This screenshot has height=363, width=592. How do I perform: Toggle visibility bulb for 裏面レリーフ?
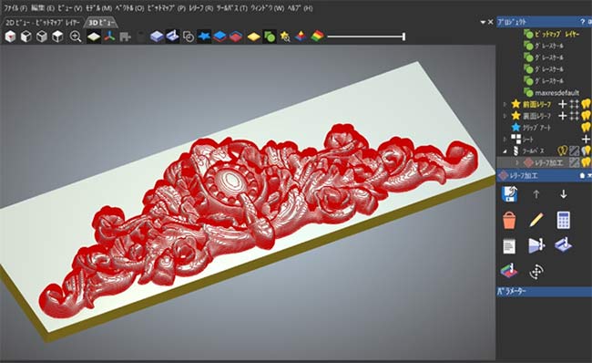pyautogui.click(x=586, y=115)
